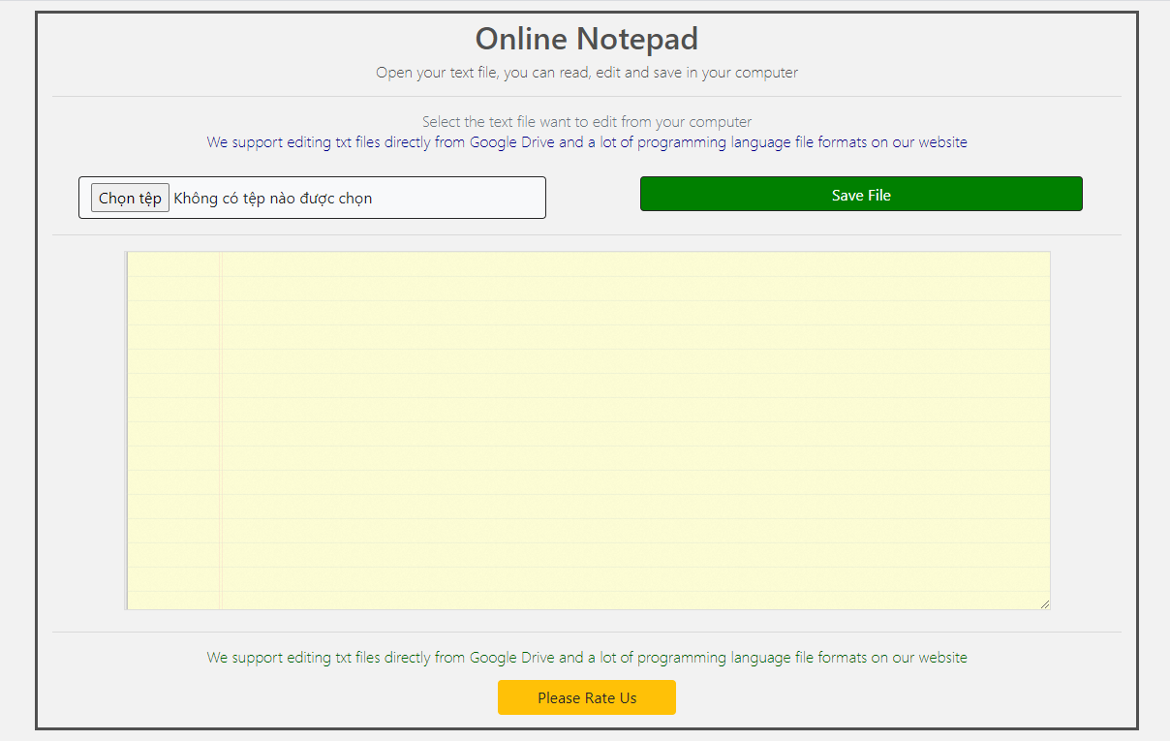Viewport: 1170px width, 741px height.
Task: Click the subtitle under Online Notepad heading
Action: (x=586, y=73)
